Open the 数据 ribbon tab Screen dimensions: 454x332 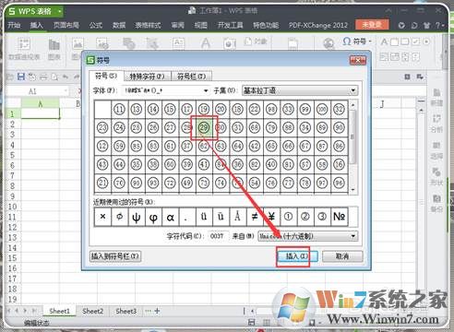pyautogui.click(x=119, y=25)
